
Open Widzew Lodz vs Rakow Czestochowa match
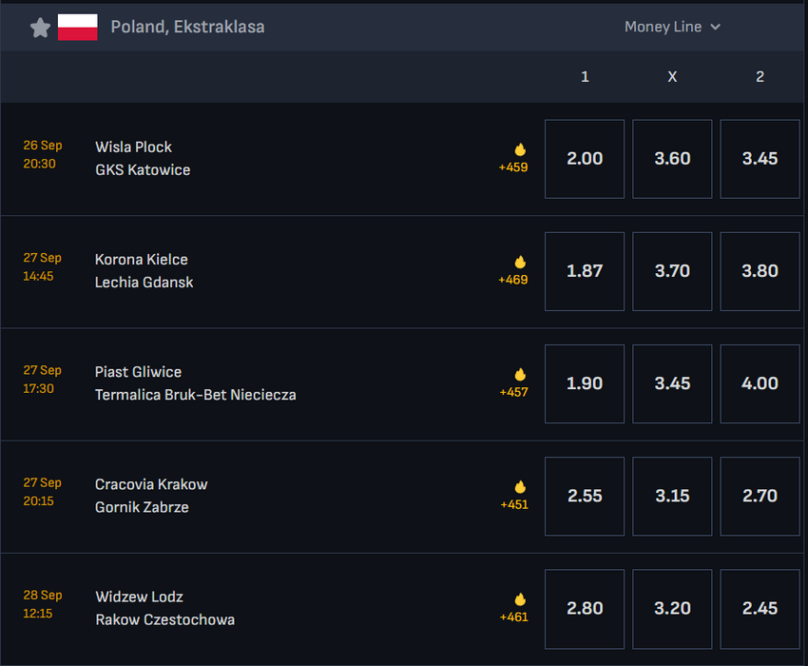click(164, 608)
